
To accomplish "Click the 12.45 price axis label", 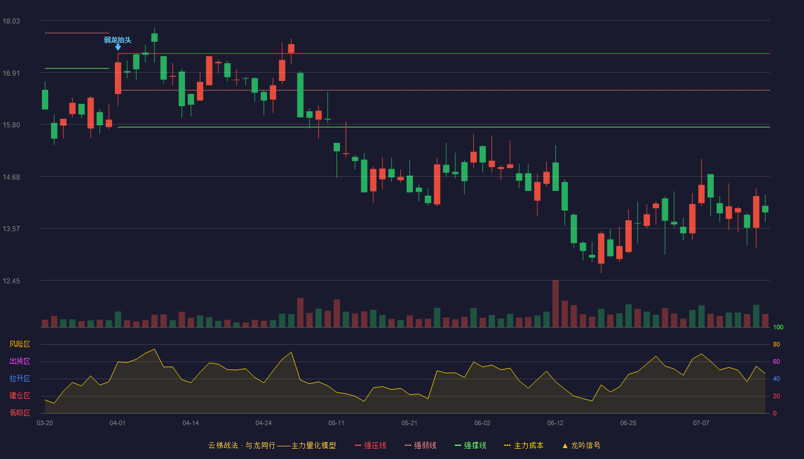I will click(x=11, y=281).
